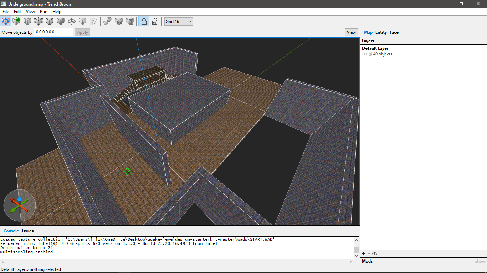Click the 40 objects label

pyautogui.click(x=383, y=54)
